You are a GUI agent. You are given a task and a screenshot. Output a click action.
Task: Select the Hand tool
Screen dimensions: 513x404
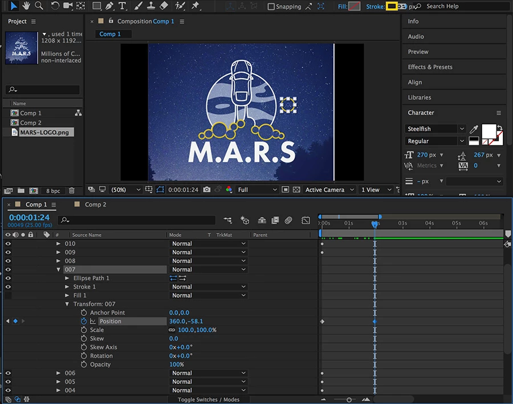click(x=26, y=6)
